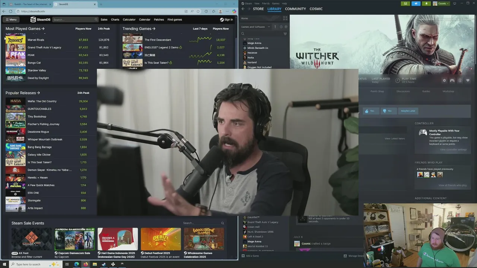The height and width of the screenshot is (268, 477).
Task: Open the Popular Releases heading link
Action: [23, 93]
